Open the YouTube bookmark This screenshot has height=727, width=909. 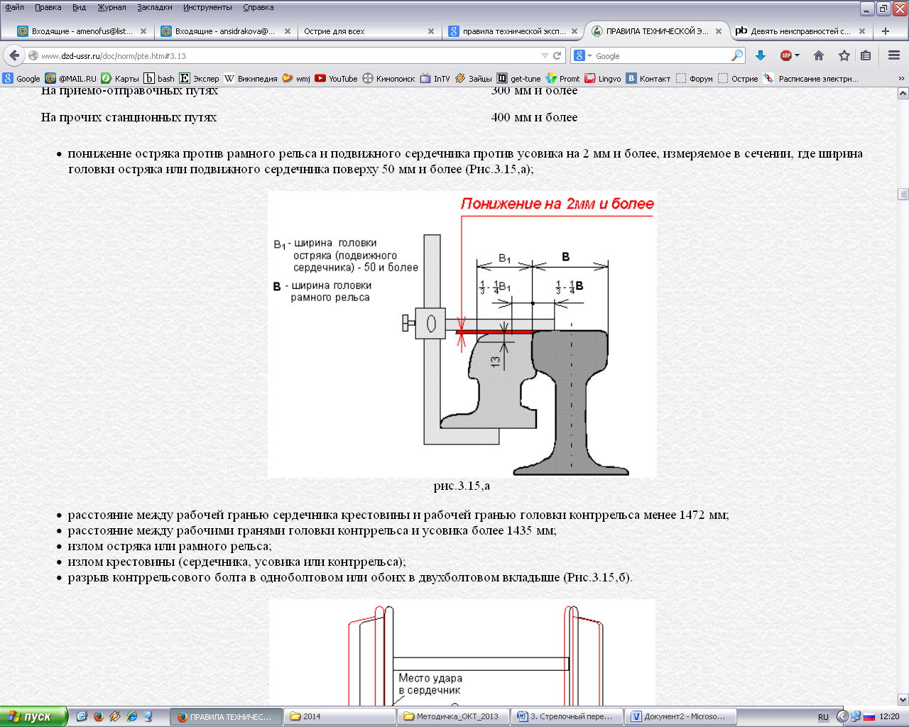[x=337, y=79]
